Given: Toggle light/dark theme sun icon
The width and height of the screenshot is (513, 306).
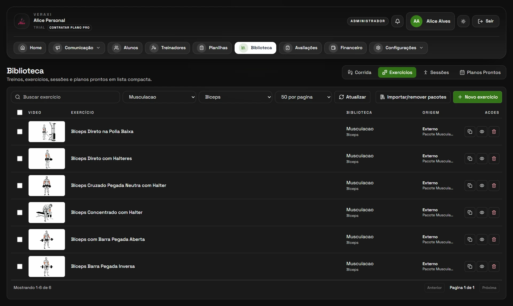Looking at the screenshot, I should tap(463, 21).
